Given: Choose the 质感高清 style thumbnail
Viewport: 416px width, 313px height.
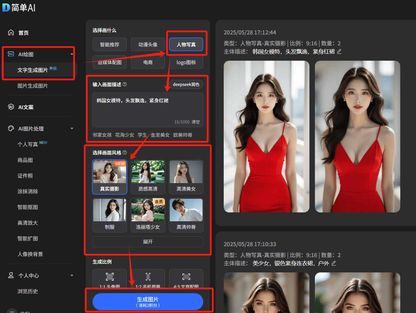Looking at the screenshot, I should click(148, 177).
